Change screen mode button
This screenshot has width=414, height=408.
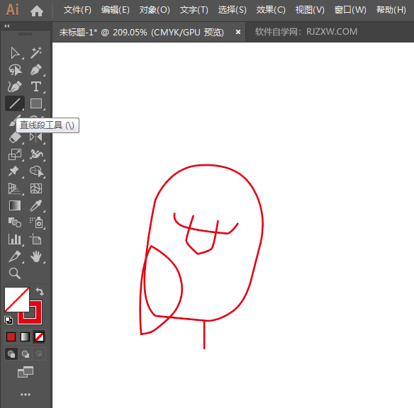tap(26, 372)
